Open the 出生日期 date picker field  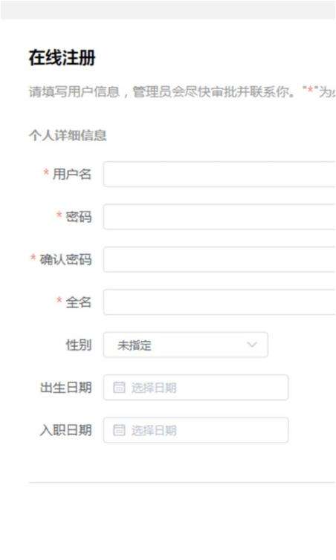(x=196, y=388)
